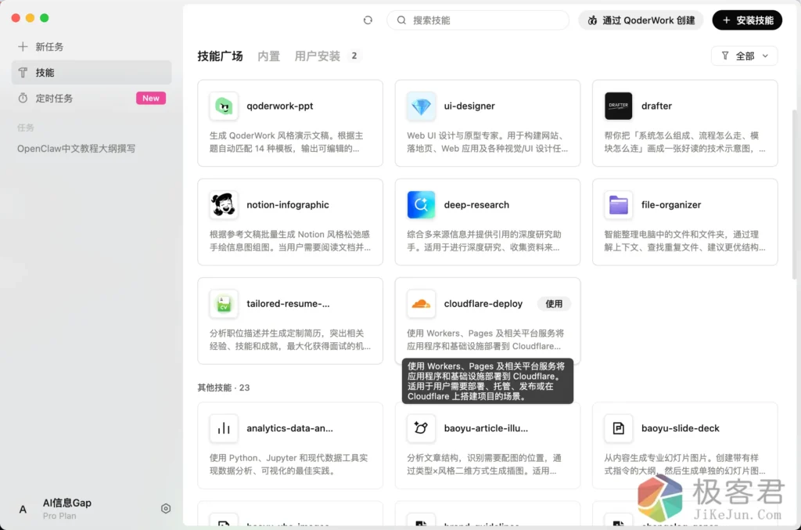
Task: Expand the 全部 filter dropdown
Action: [x=745, y=56]
